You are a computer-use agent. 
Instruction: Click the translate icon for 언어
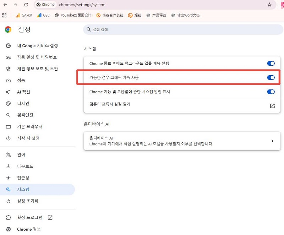pos(8,155)
